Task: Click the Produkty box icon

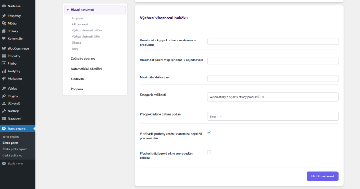Action: (x=4, y=56)
